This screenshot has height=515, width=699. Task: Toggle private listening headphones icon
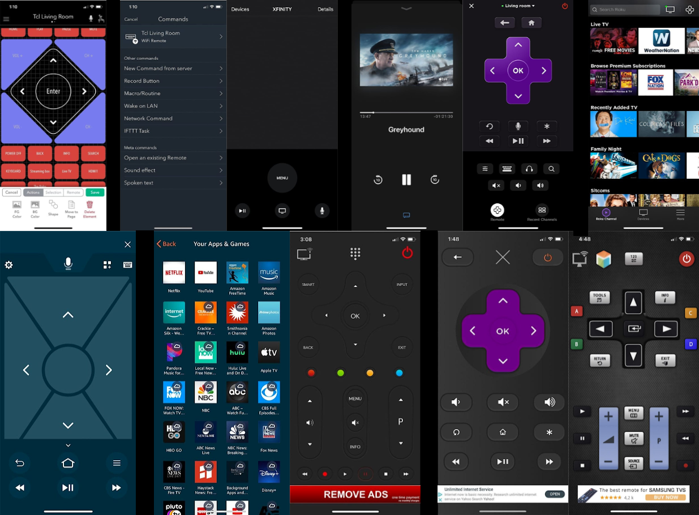529,169
